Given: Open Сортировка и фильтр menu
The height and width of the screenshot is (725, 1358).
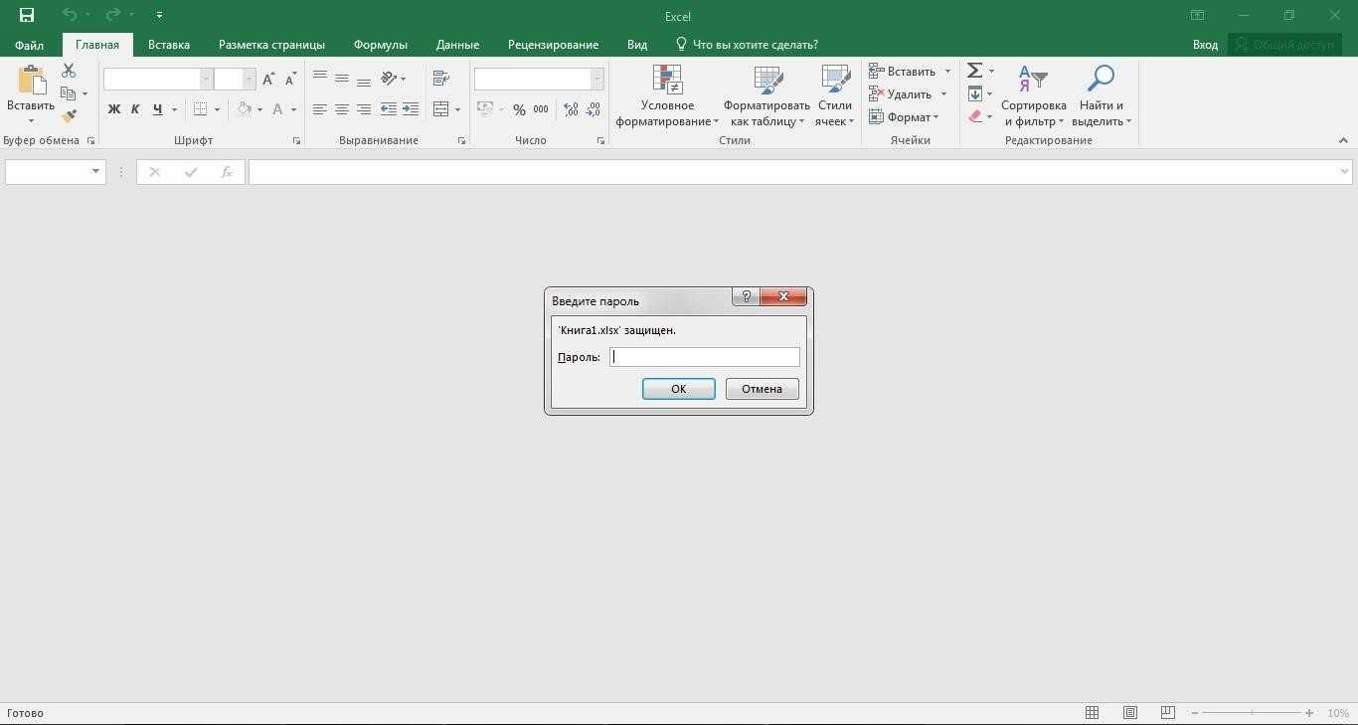Looking at the screenshot, I should coord(1034,96).
